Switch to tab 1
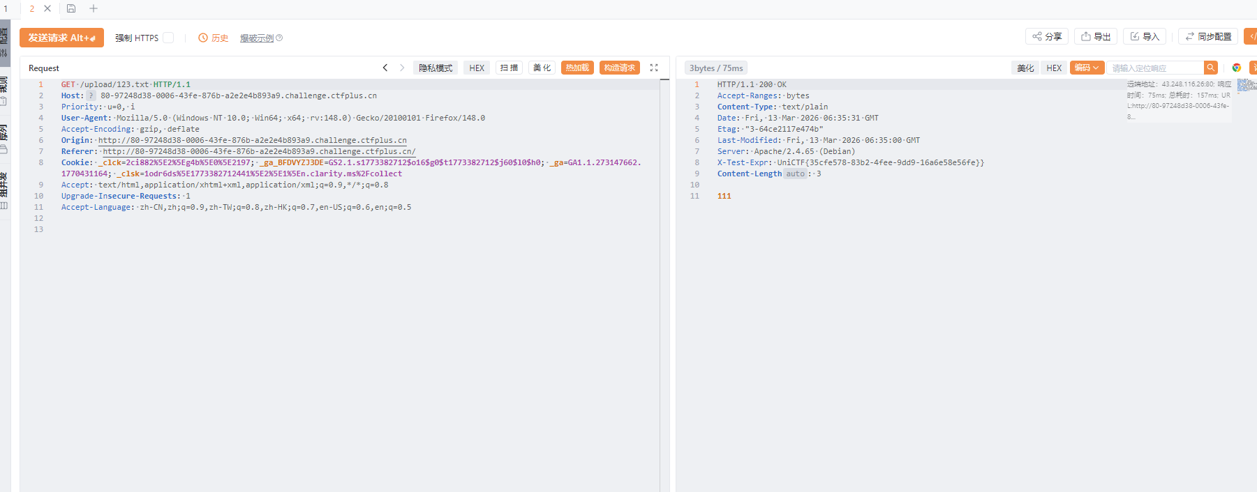This screenshot has width=1257, height=492. click(6, 8)
